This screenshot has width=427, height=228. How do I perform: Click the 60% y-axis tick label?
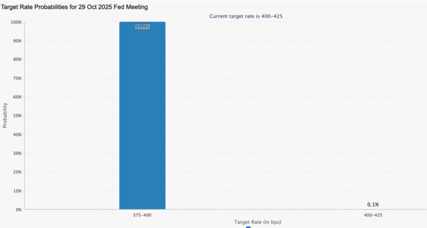17,97
